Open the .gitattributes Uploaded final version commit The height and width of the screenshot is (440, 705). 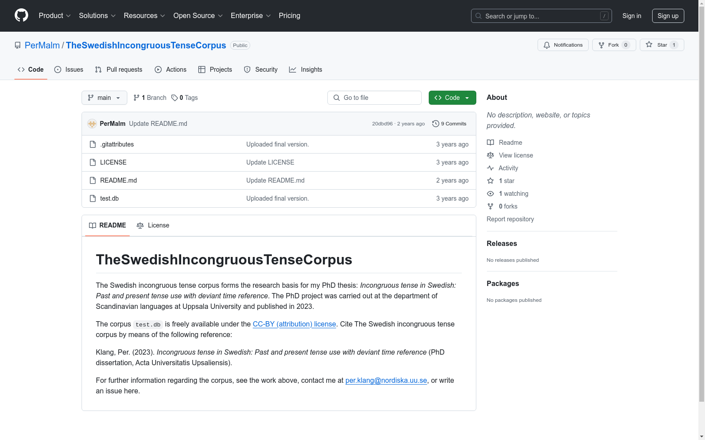click(278, 144)
